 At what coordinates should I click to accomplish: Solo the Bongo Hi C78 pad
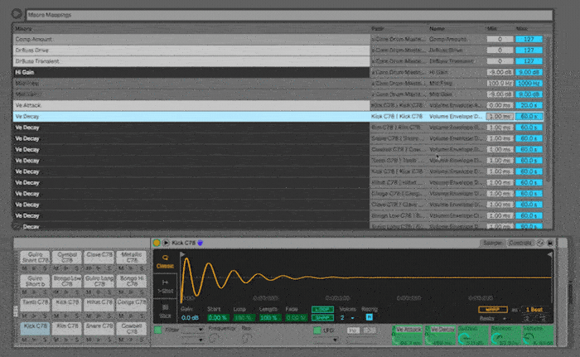pyautogui.click(x=141, y=292)
